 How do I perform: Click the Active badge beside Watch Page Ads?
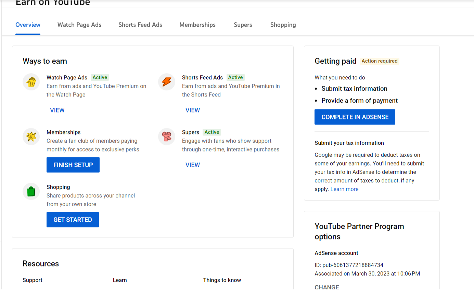100,77
